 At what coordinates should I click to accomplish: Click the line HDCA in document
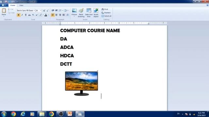[x=67, y=56]
